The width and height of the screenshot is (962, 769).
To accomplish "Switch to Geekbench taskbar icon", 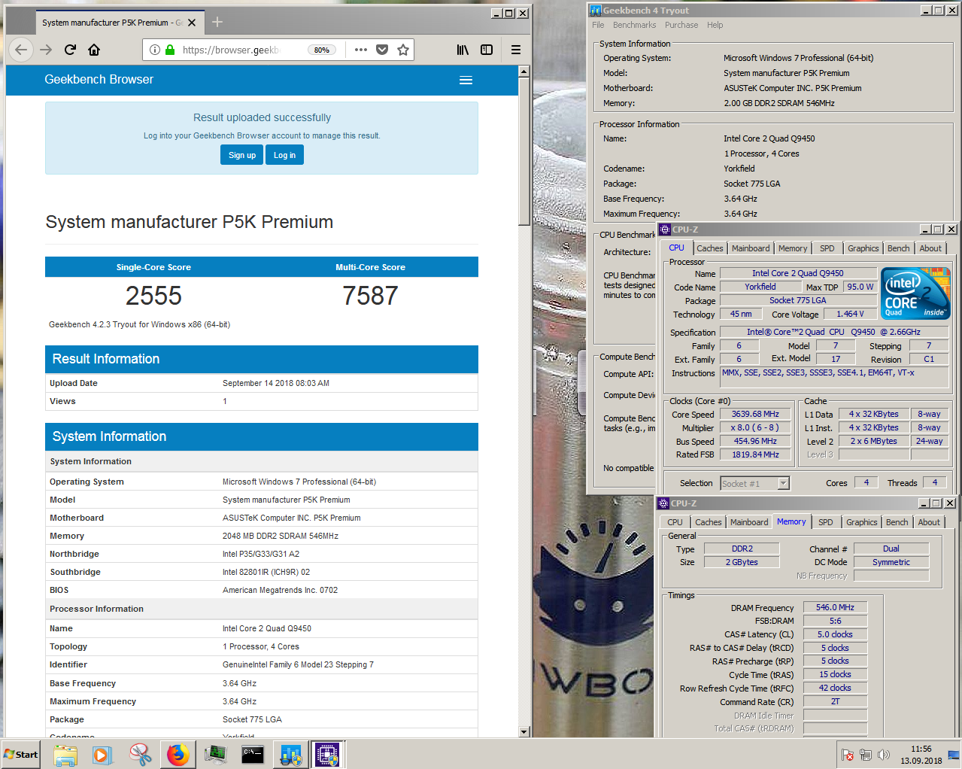I will coord(290,755).
